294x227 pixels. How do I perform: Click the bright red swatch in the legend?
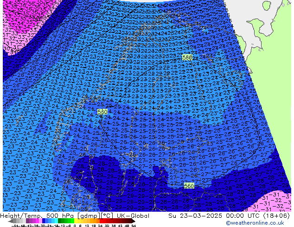click(101, 221)
